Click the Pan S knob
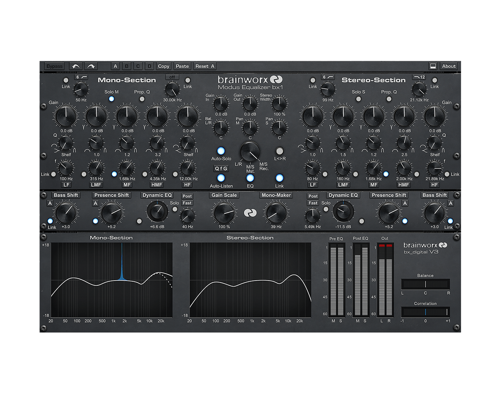 [x=279, y=127]
